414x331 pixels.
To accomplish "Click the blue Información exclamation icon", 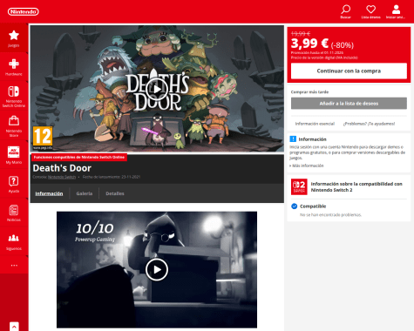I will 293,139.
